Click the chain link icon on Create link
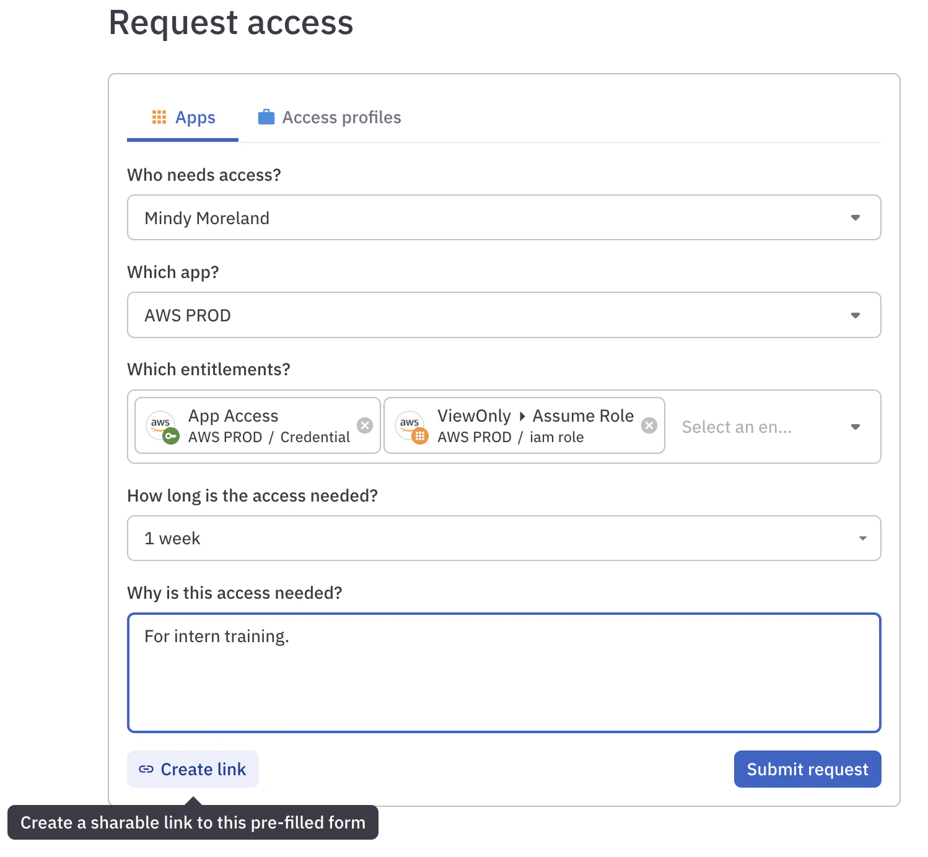Image resolution: width=928 pixels, height=857 pixels. pyautogui.click(x=146, y=769)
